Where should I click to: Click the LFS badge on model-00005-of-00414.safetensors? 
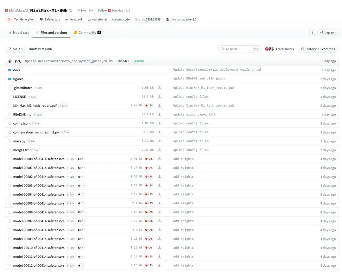click(x=149, y=203)
